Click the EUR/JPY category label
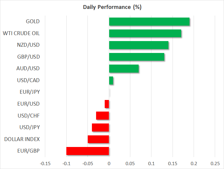The height and width of the screenshot is (169, 224). (x=29, y=92)
